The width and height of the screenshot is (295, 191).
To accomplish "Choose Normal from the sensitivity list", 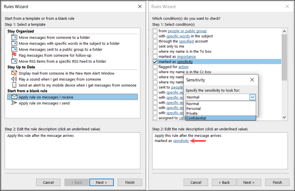I will tap(221, 104).
